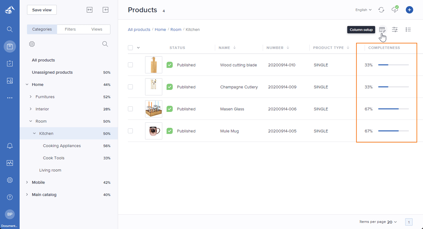The image size is (423, 229).
Task: Click the filter sliders icon in toolbar
Action: pos(395,30)
